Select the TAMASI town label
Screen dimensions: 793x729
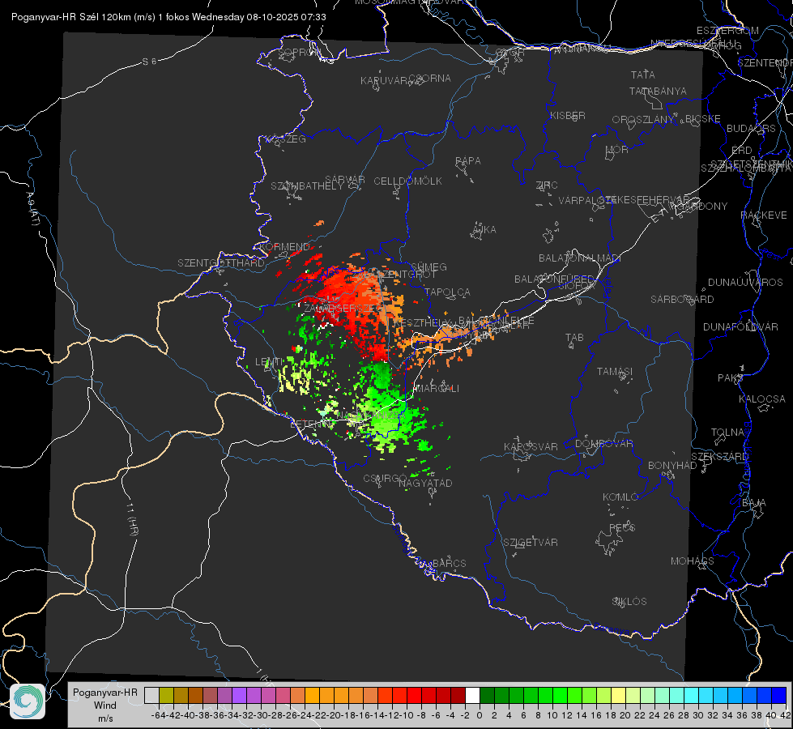click(615, 371)
